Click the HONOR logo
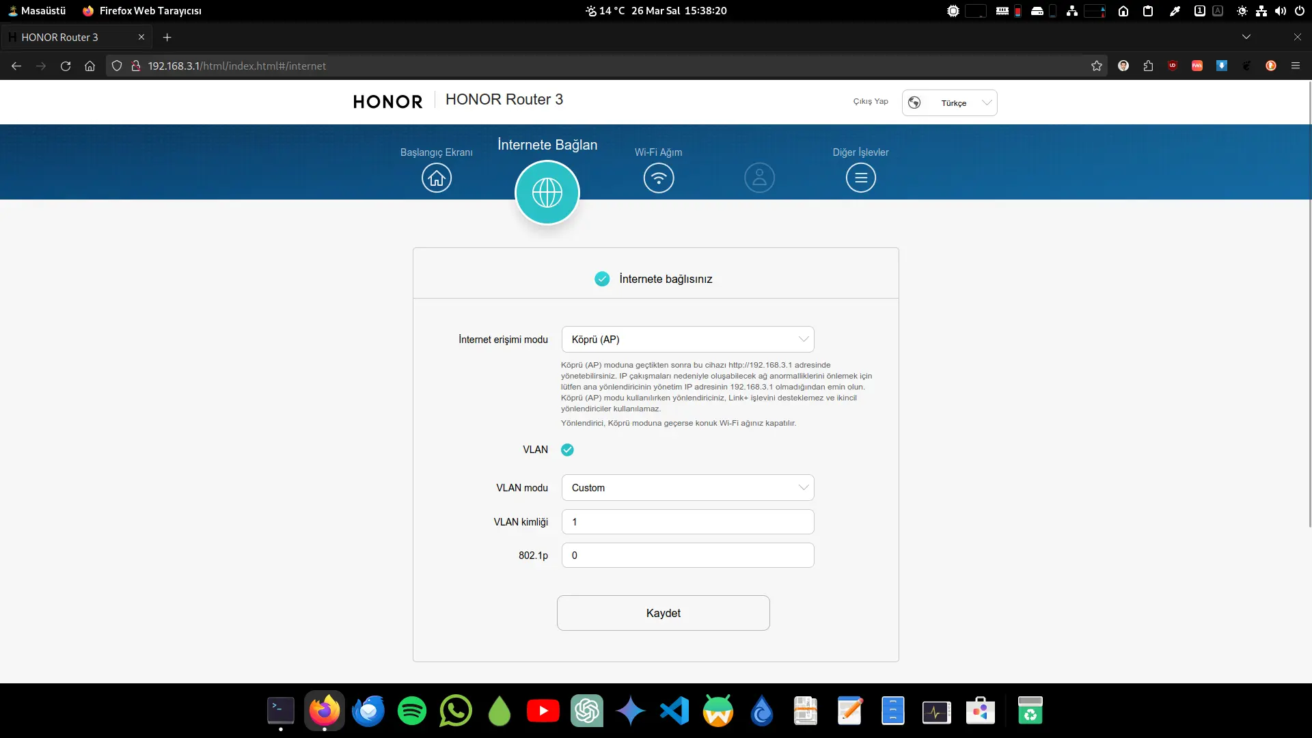Screen dimensions: 1312x738 click(387, 102)
